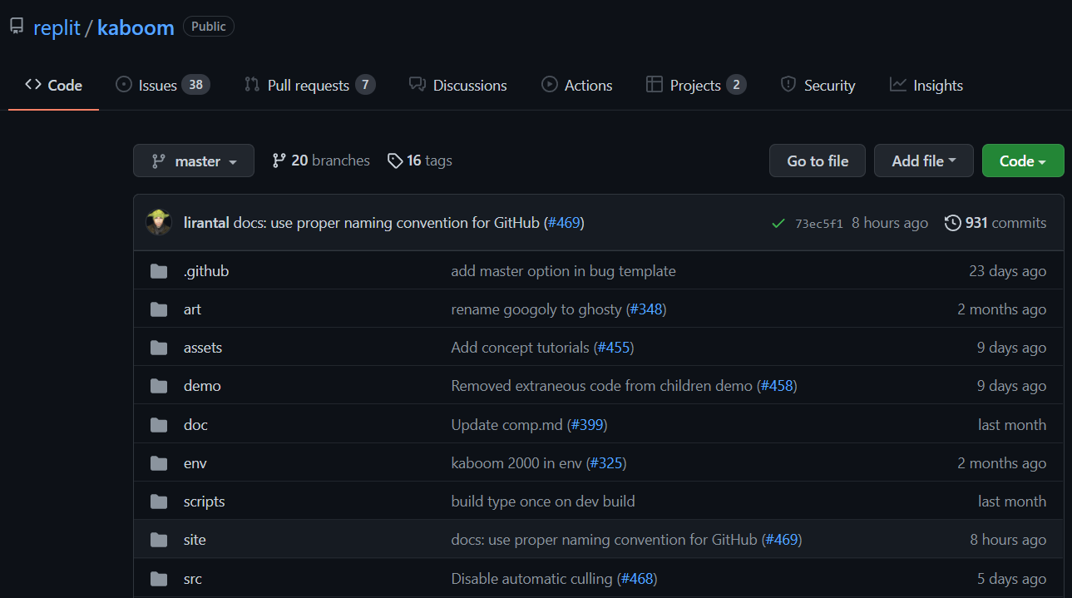The height and width of the screenshot is (598, 1072).
Task: Open the Insights tab
Action: pos(926,85)
